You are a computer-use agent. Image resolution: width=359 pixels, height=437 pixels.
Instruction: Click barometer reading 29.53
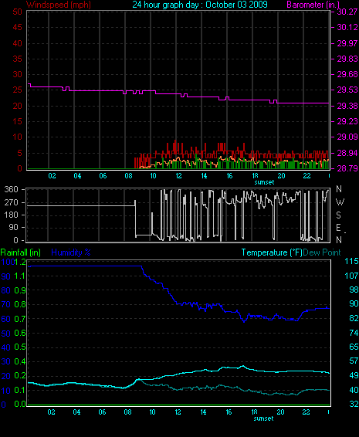[347, 90]
